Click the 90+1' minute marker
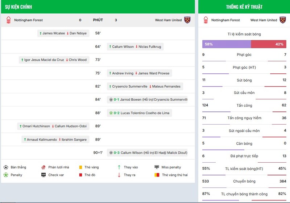Screen dimensions: 290x203 (x=98, y=153)
